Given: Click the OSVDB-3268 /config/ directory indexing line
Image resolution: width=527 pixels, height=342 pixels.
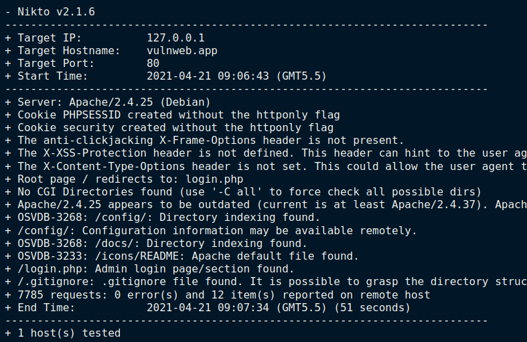Looking at the screenshot, I should coord(163,218).
